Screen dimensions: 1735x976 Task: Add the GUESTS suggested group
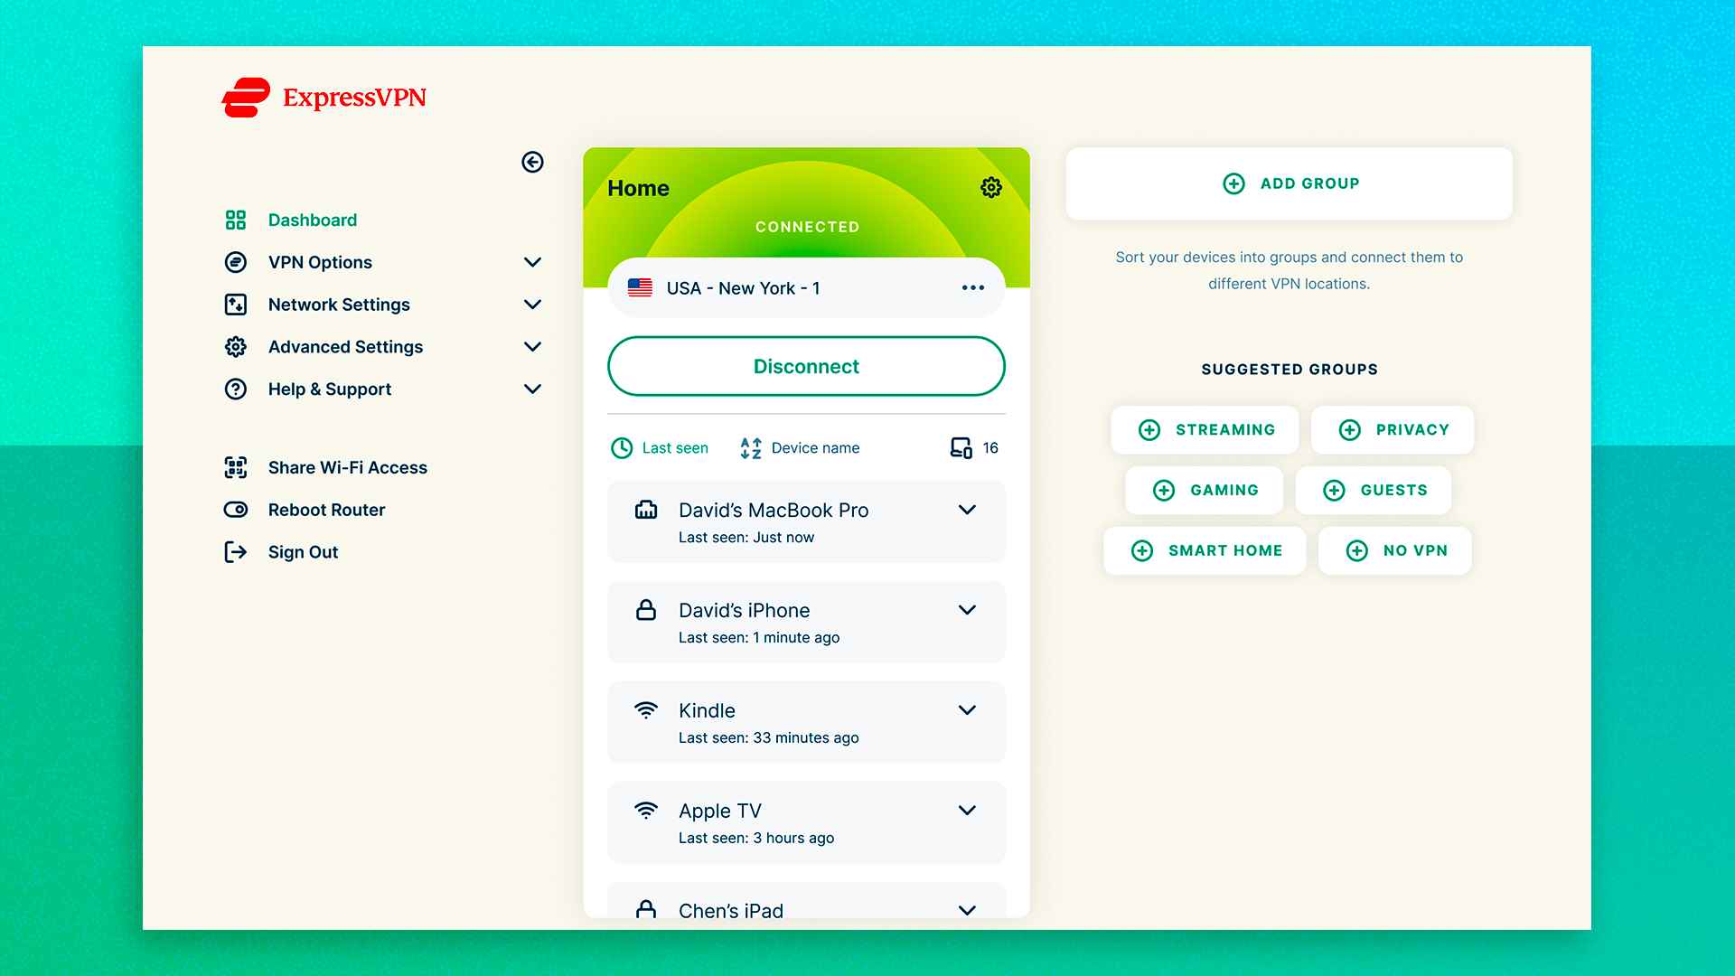click(1374, 491)
